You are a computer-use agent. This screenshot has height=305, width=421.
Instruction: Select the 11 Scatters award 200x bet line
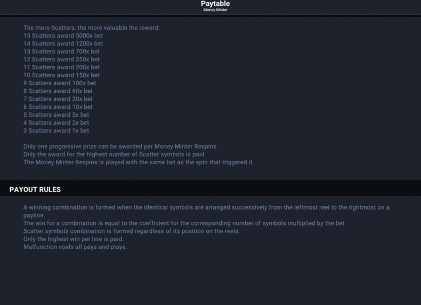61,67
